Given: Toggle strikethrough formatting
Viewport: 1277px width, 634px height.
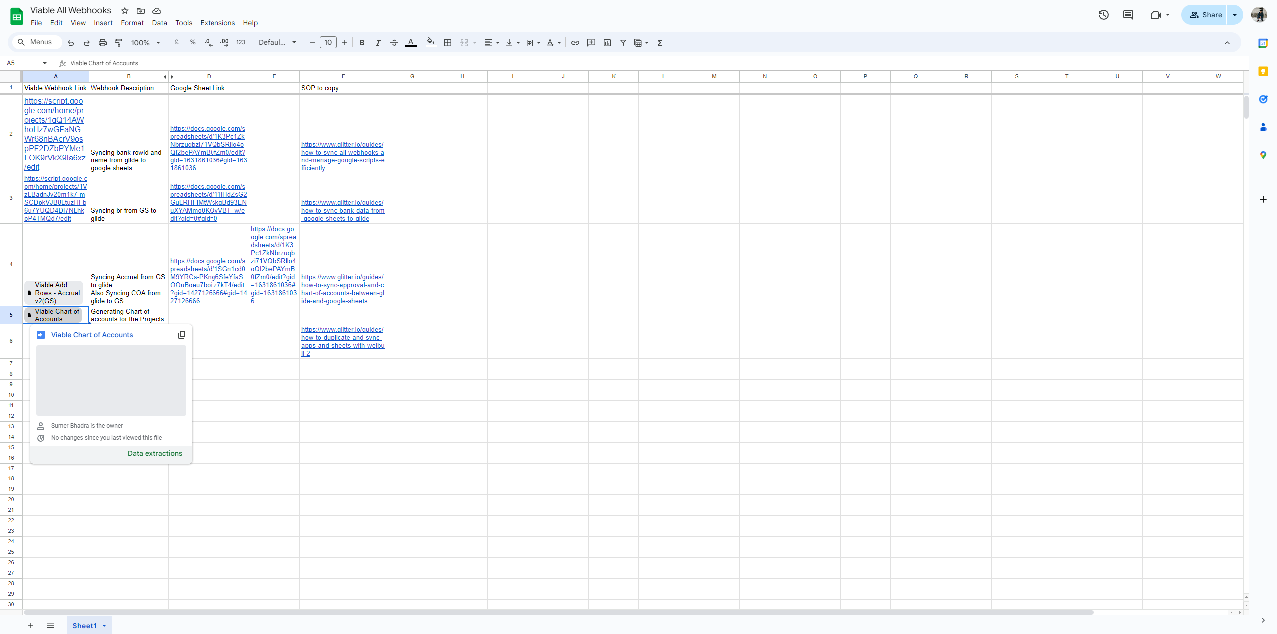Looking at the screenshot, I should tap(394, 43).
